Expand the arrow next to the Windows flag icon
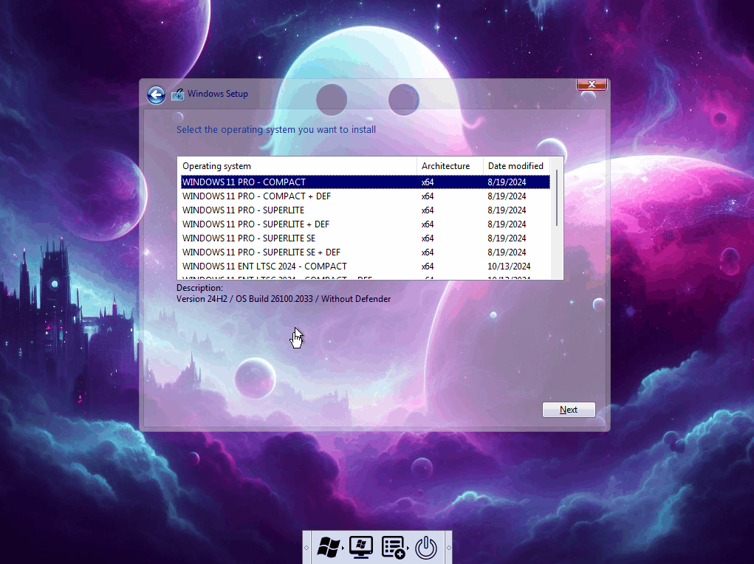The height and width of the screenshot is (564, 754). click(x=343, y=548)
